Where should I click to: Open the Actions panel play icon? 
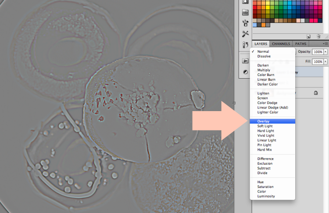[245, 61]
